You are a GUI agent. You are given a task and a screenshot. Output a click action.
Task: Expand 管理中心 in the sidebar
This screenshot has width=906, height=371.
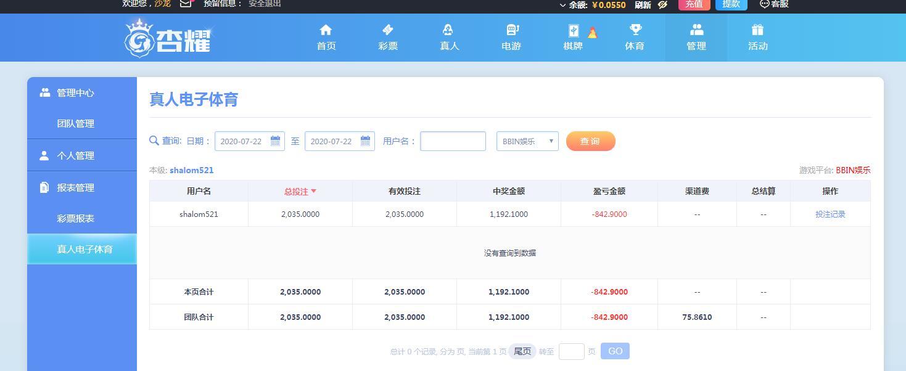click(82, 92)
